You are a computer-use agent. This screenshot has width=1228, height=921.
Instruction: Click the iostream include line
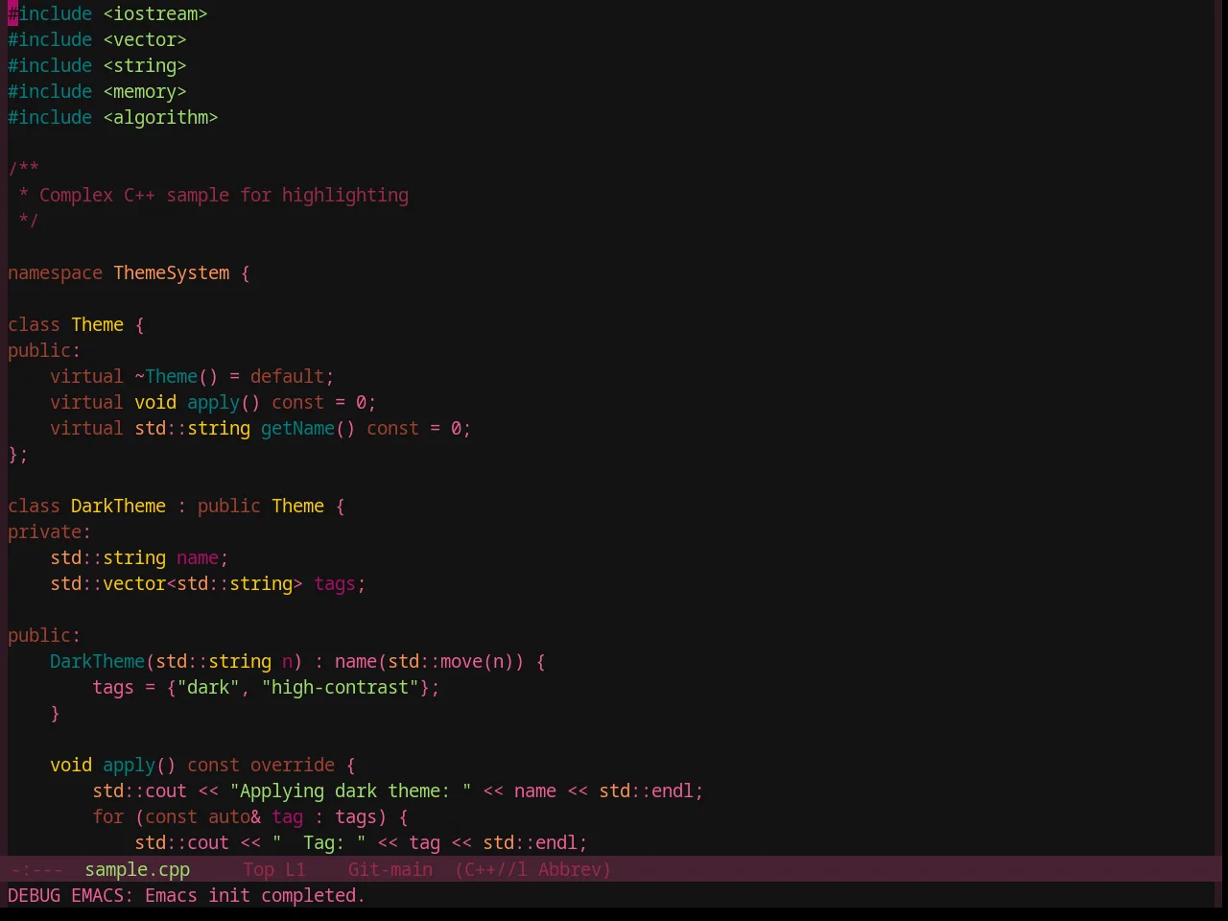107,14
